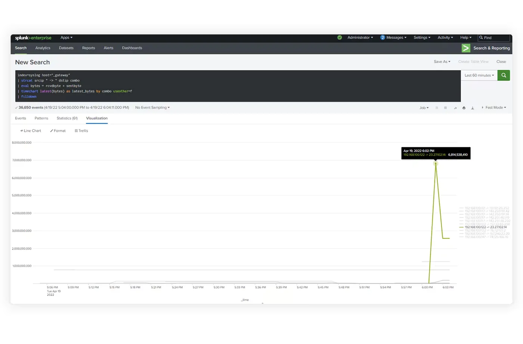Switch to the Statistics (61) tab
Screen dimensions: 523x344
pyautogui.click(x=67, y=118)
